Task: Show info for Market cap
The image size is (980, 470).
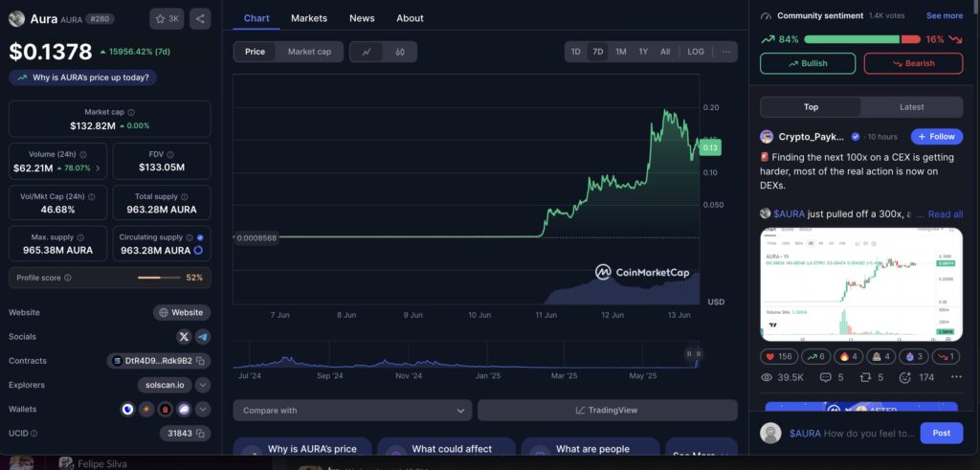Action: click(131, 113)
